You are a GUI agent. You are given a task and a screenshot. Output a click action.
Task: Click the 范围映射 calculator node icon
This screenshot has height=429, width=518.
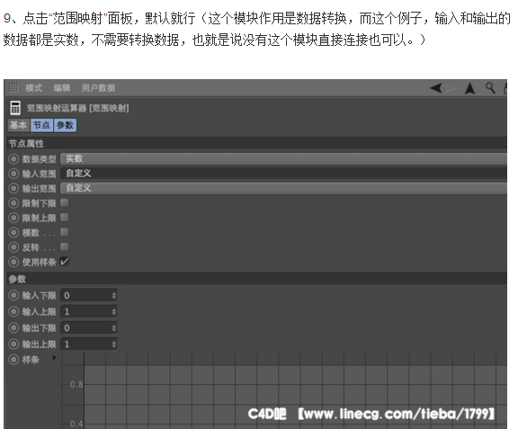click(x=15, y=107)
